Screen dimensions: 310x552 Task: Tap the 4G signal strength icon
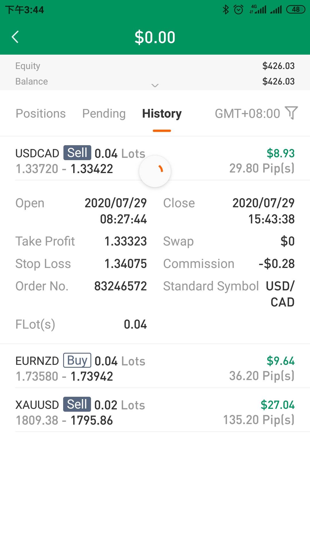click(258, 9)
